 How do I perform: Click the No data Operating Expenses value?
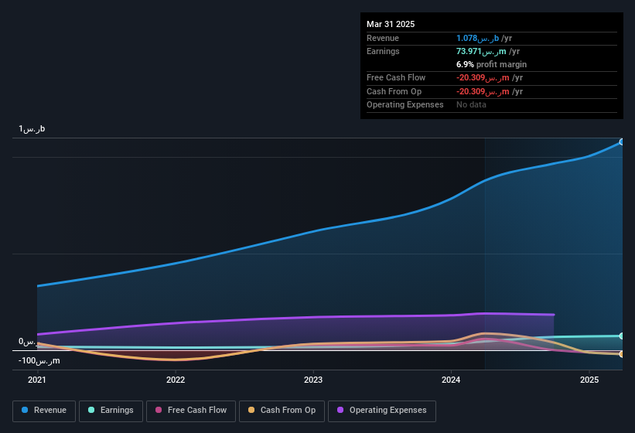471,104
